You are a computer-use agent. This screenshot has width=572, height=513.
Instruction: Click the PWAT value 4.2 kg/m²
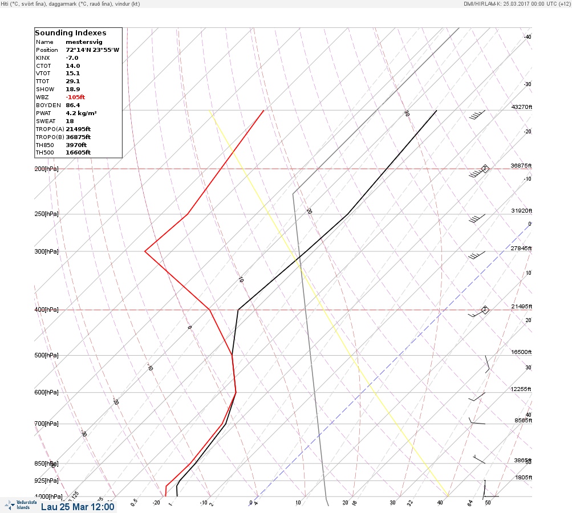82,113
